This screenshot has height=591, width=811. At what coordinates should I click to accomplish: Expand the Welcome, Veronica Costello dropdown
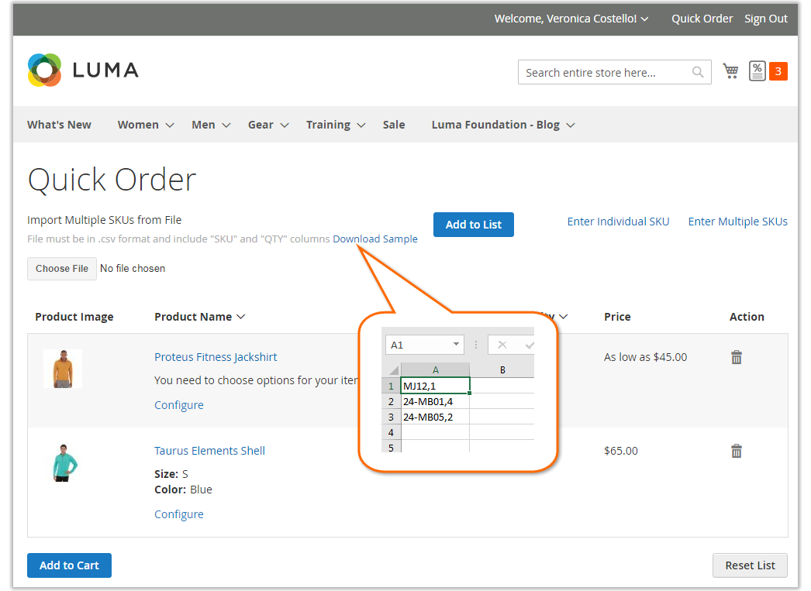(x=571, y=19)
